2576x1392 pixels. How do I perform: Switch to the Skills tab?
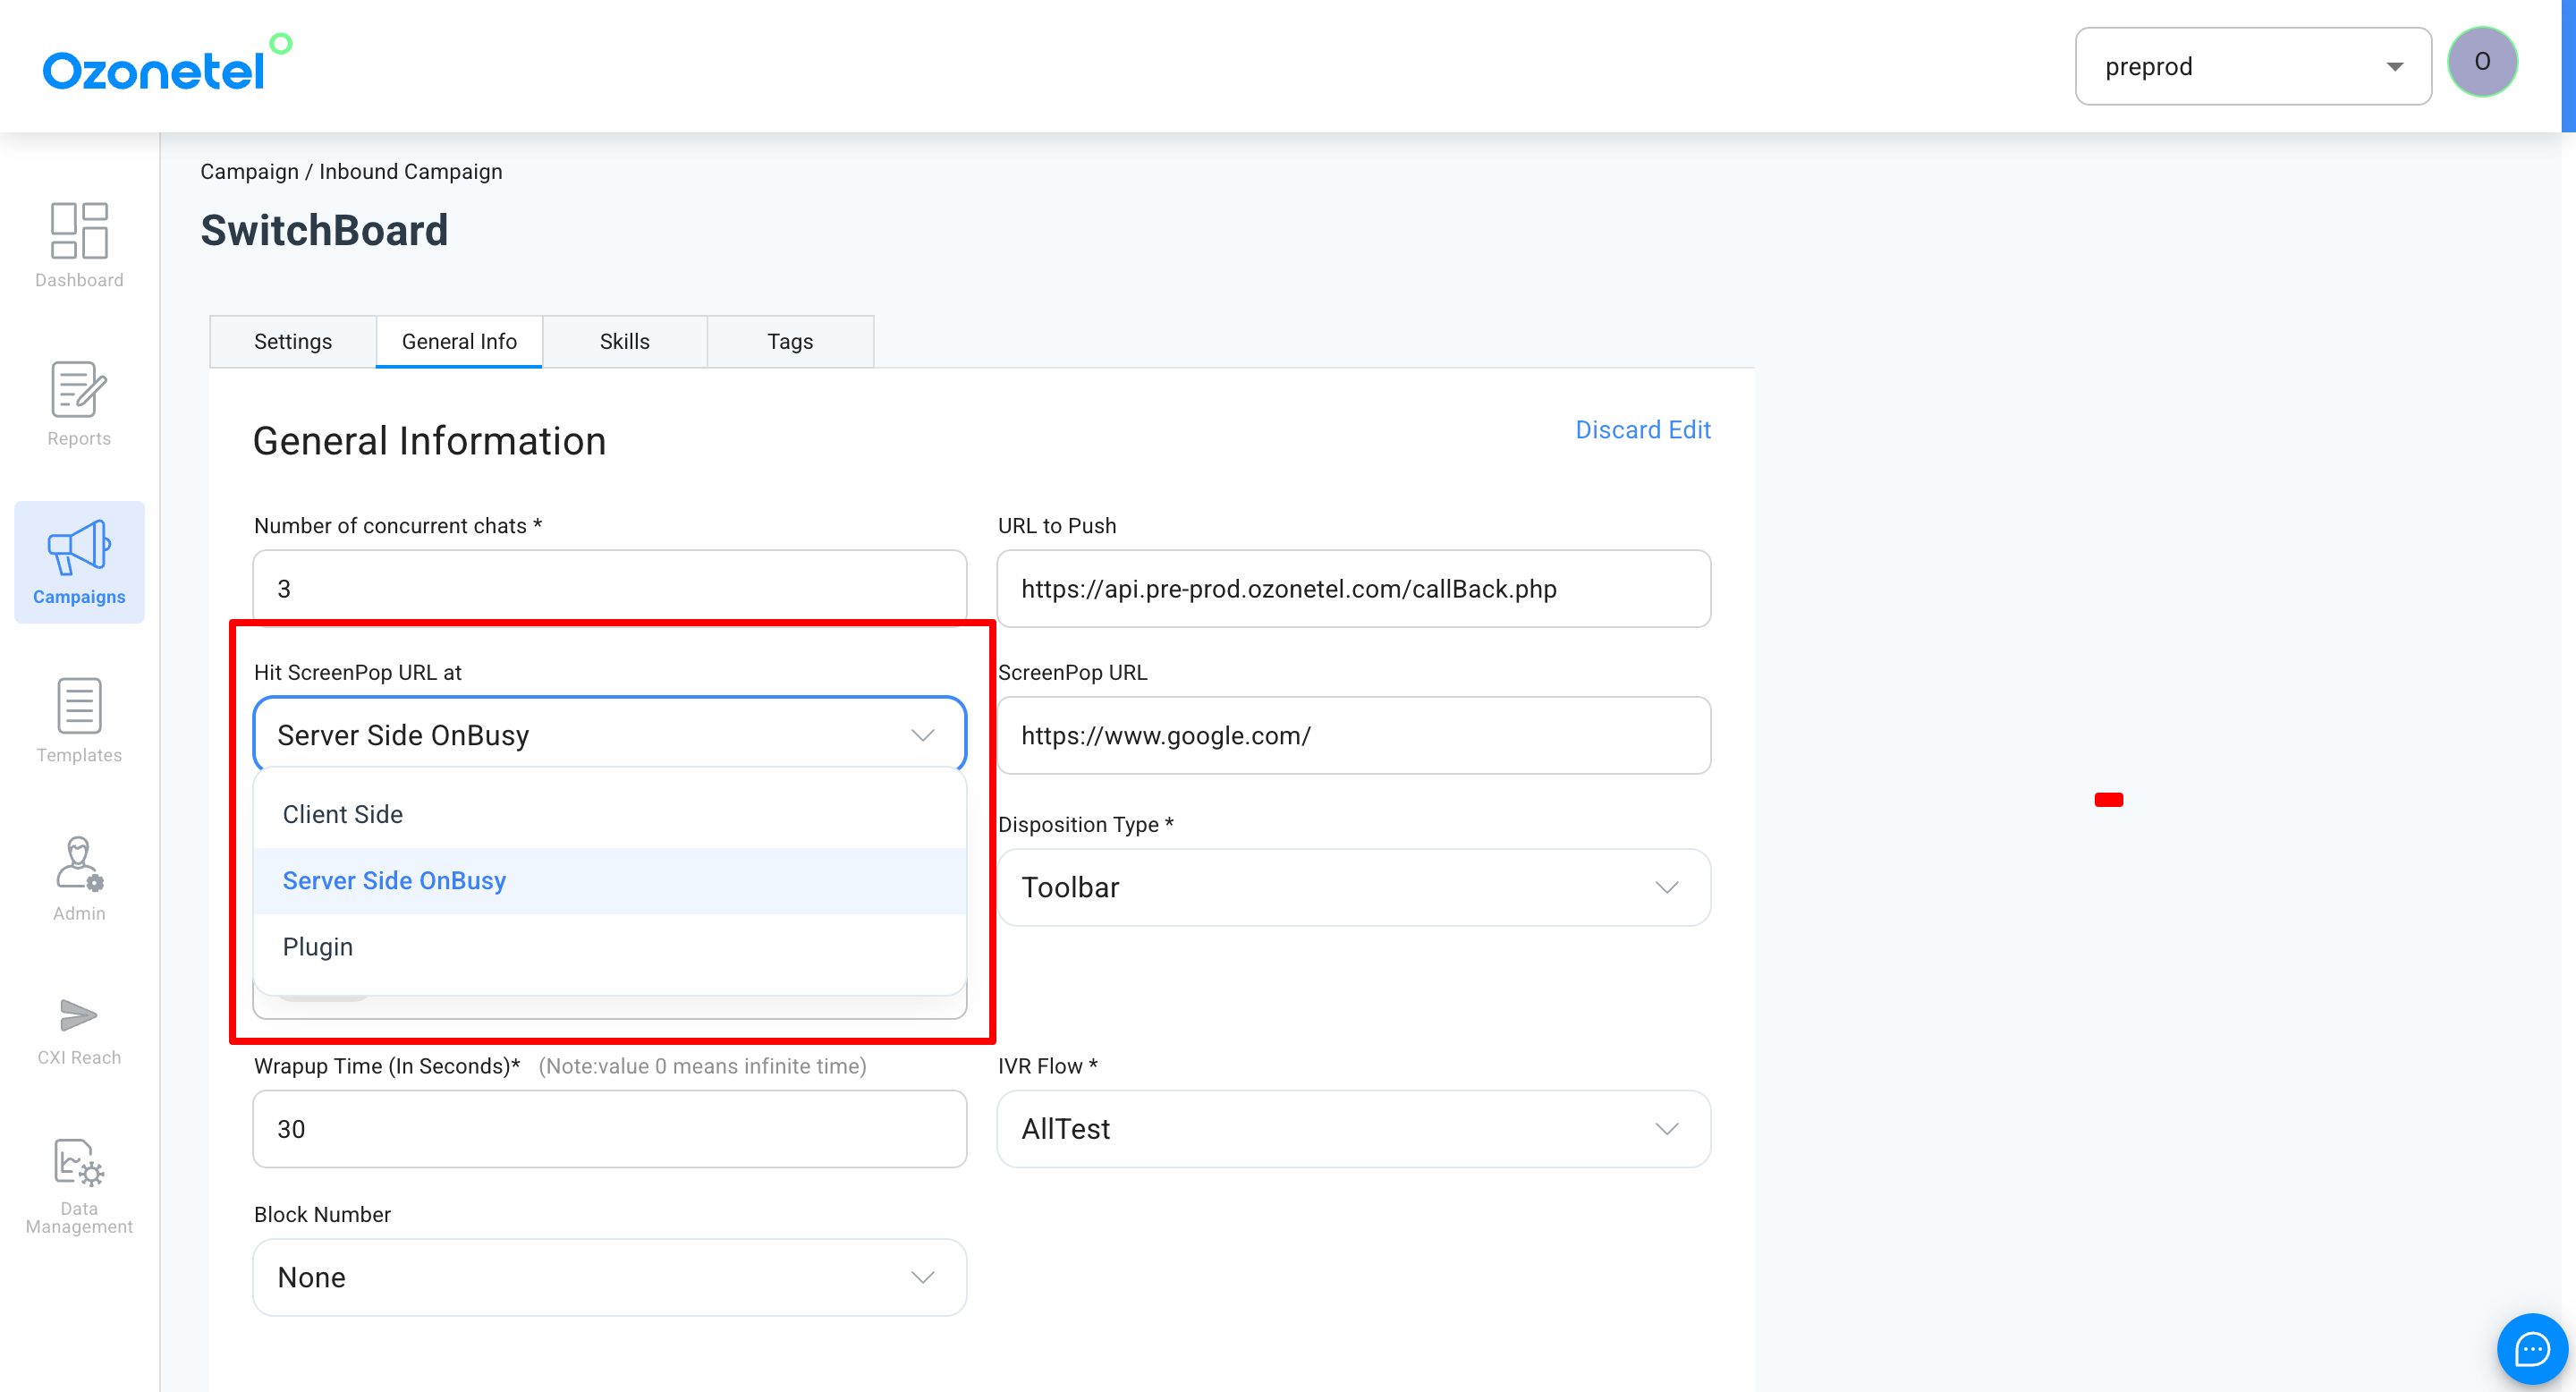coord(624,341)
